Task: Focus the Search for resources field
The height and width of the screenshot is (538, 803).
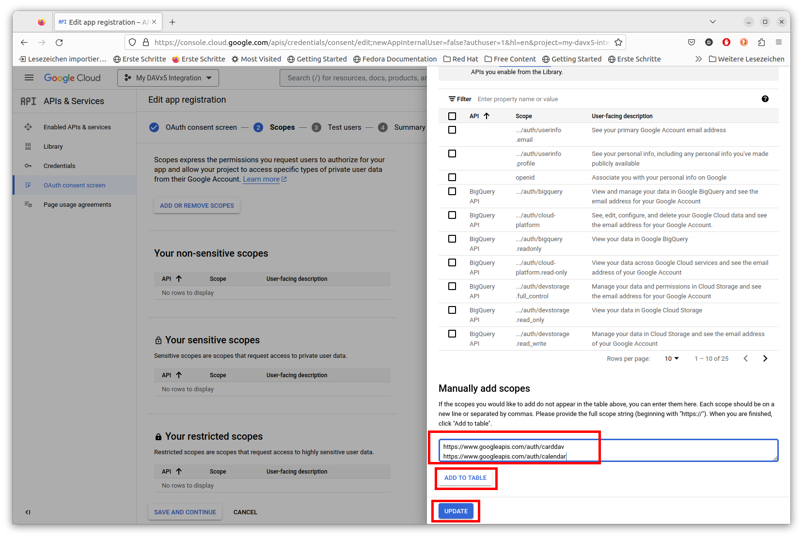Action: 354,78
